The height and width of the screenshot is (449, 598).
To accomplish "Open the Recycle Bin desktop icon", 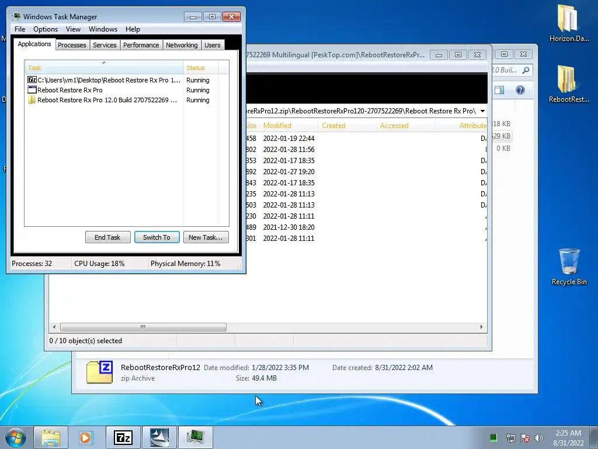I will coord(569,267).
